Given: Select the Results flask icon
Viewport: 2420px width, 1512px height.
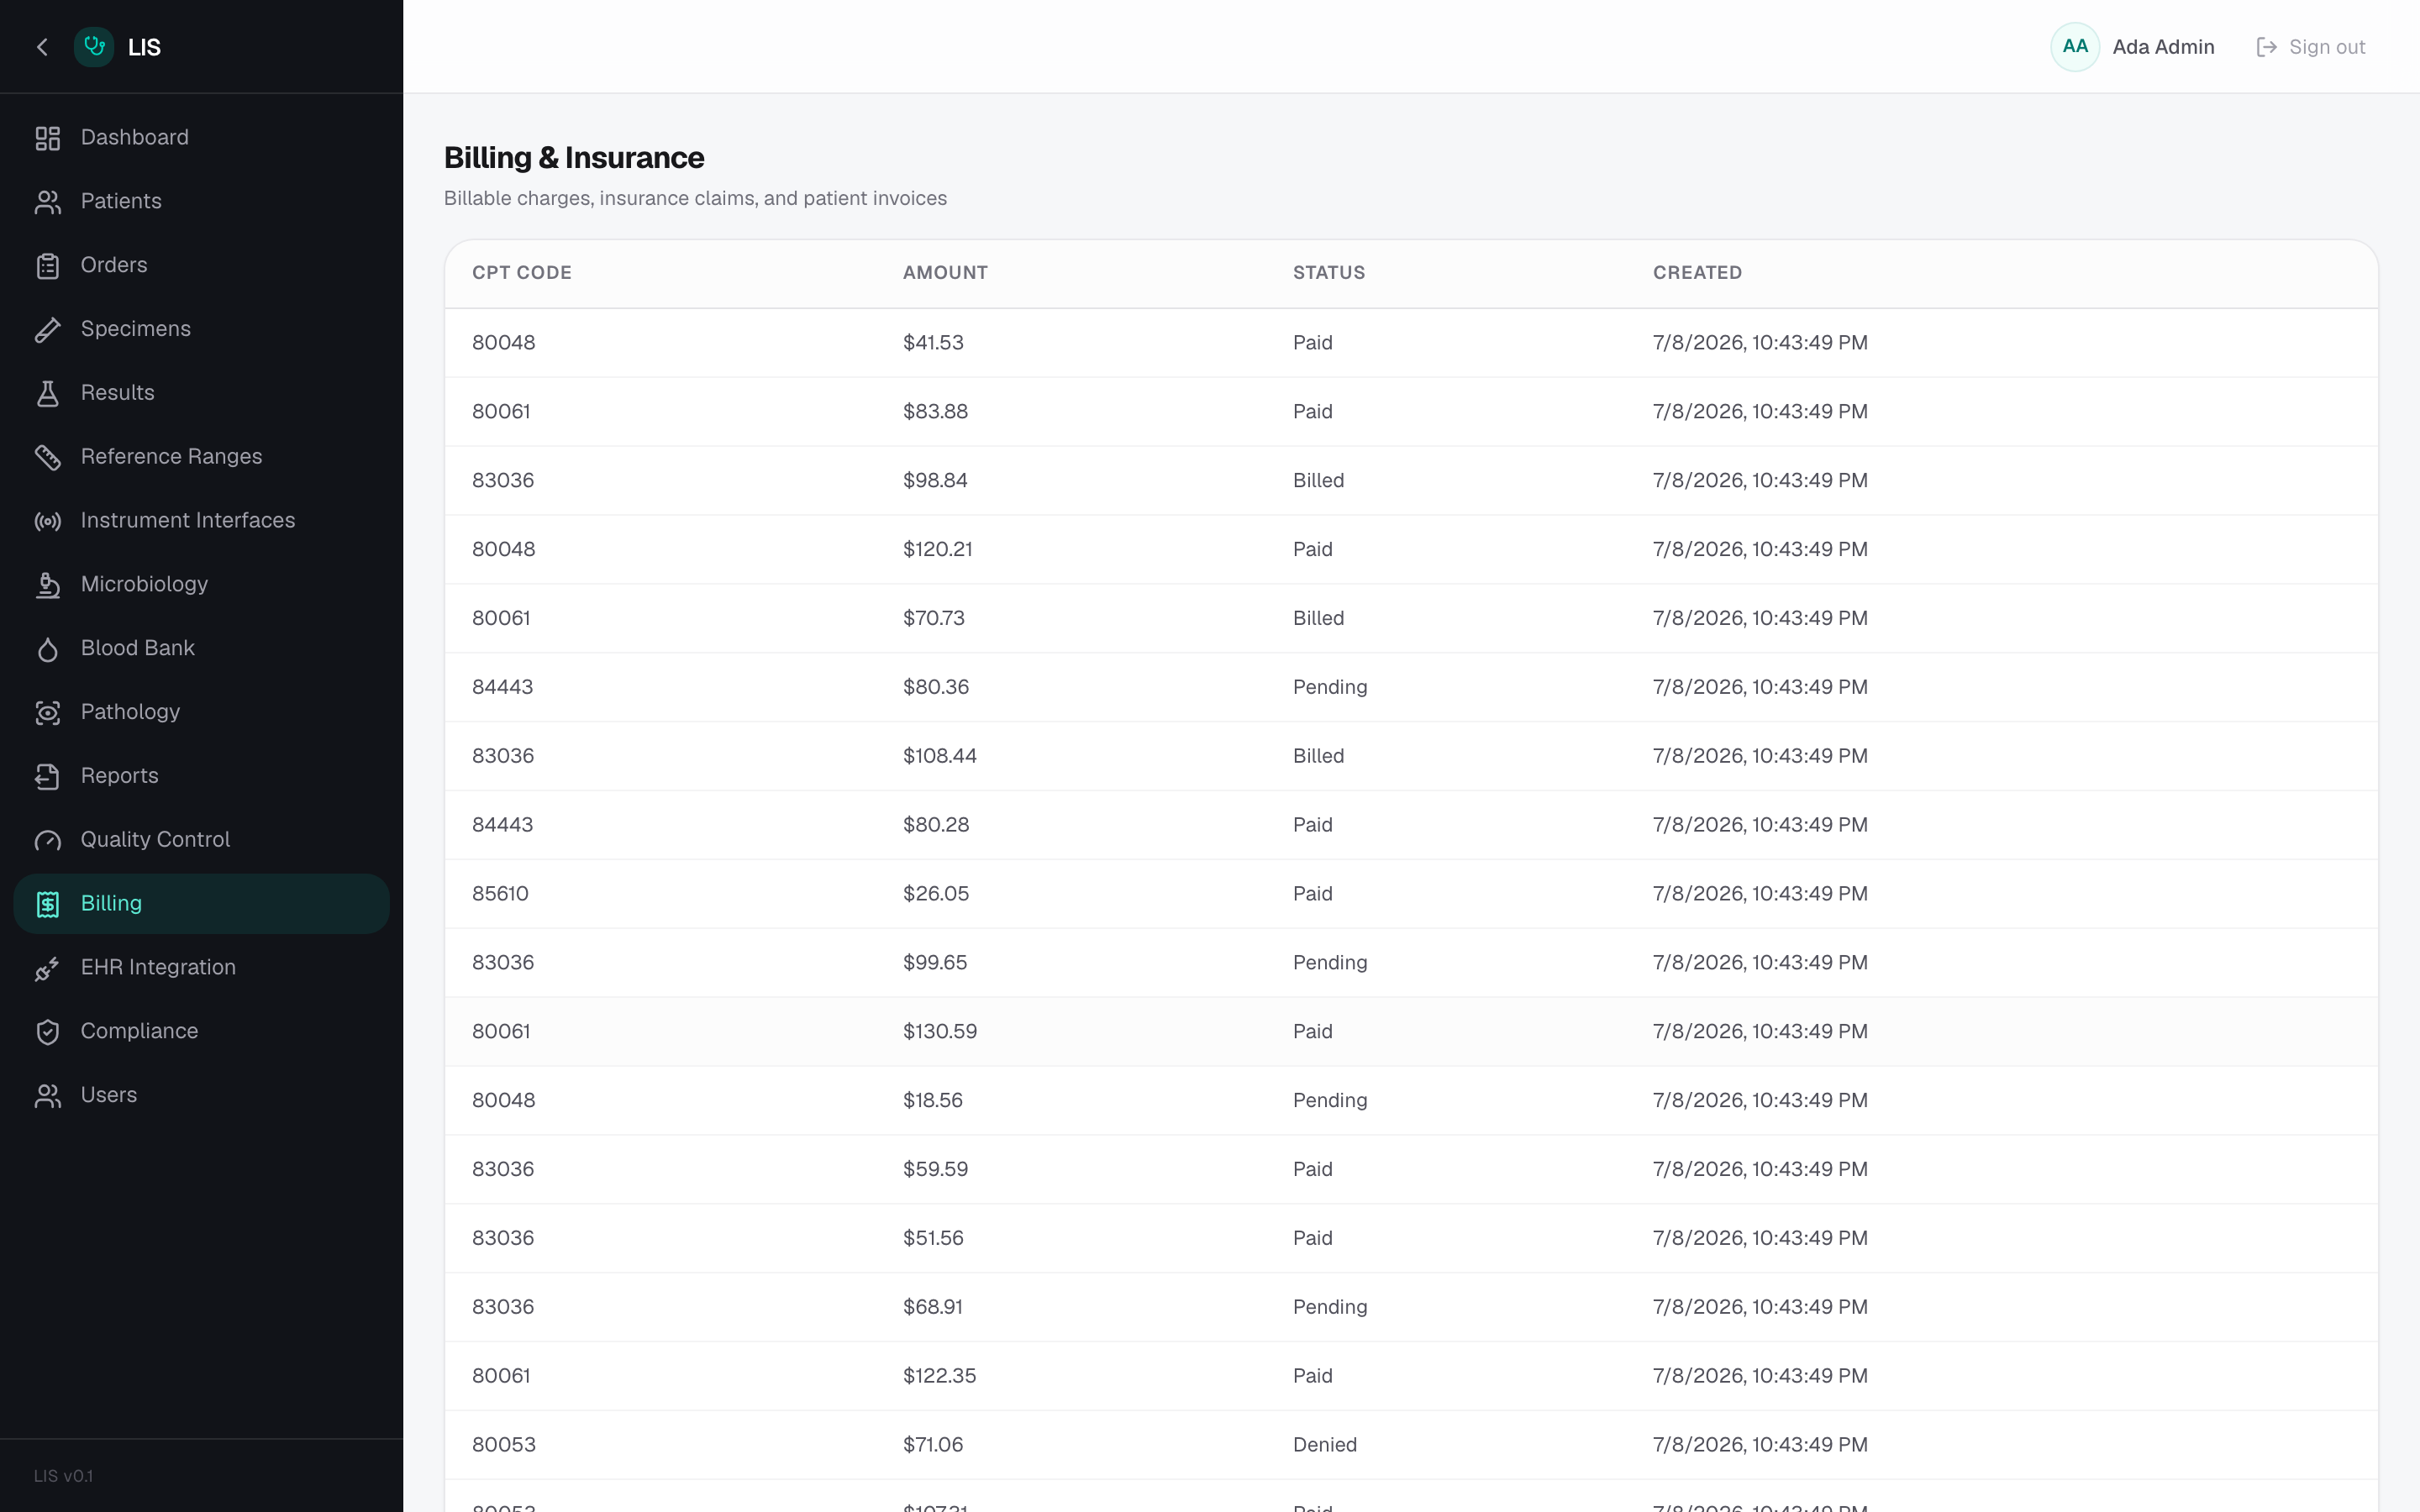Looking at the screenshot, I should [x=47, y=393].
